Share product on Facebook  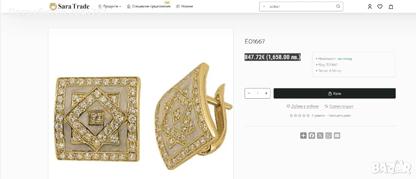312,136
